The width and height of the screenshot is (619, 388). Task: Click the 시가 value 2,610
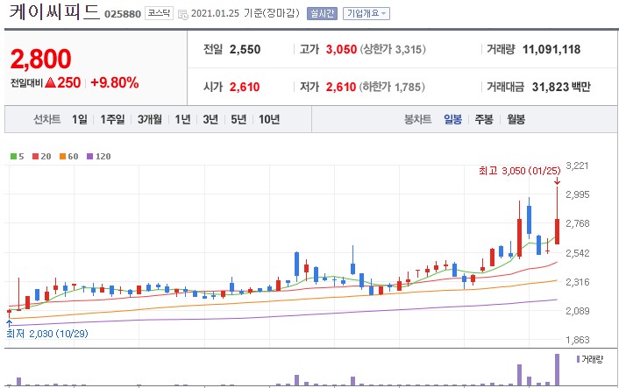(245, 87)
